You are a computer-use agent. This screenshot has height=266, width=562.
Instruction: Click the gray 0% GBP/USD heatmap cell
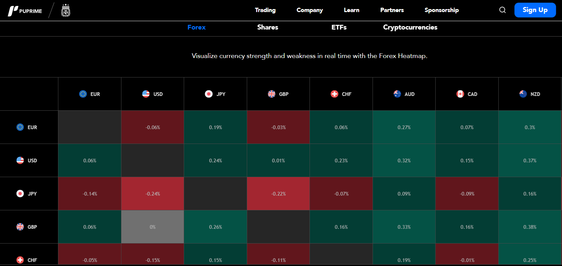coord(153,227)
